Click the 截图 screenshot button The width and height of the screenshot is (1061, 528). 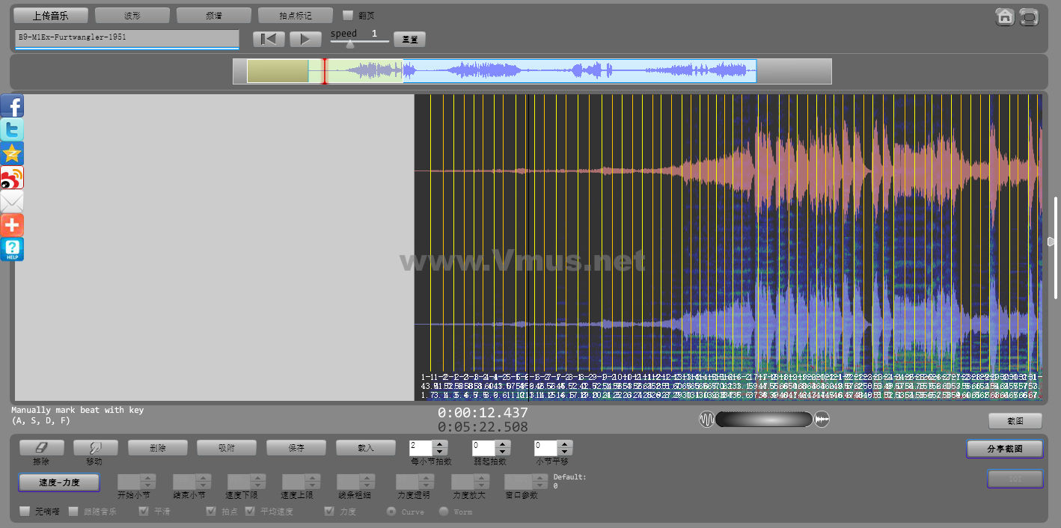(x=1015, y=421)
